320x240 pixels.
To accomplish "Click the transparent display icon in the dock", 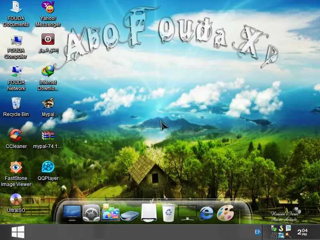I will [x=187, y=213].
